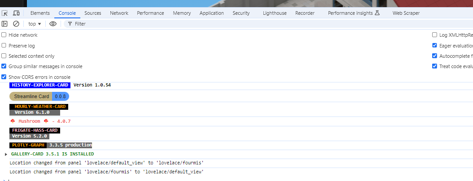
Task: Click the GALLERY-CARD 3.5.1 IS INSTALLED text
Action: (x=53, y=154)
